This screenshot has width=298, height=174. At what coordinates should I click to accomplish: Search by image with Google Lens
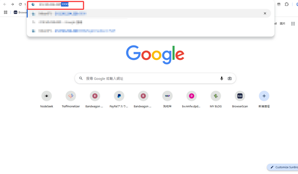pyautogui.click(x=230, y=79)
